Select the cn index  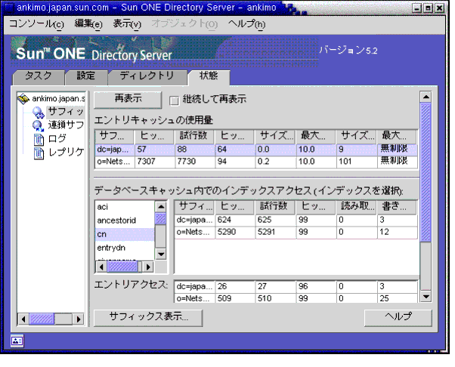tap(125, 234)
